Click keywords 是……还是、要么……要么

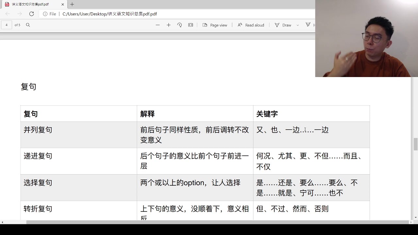point(299,182)
